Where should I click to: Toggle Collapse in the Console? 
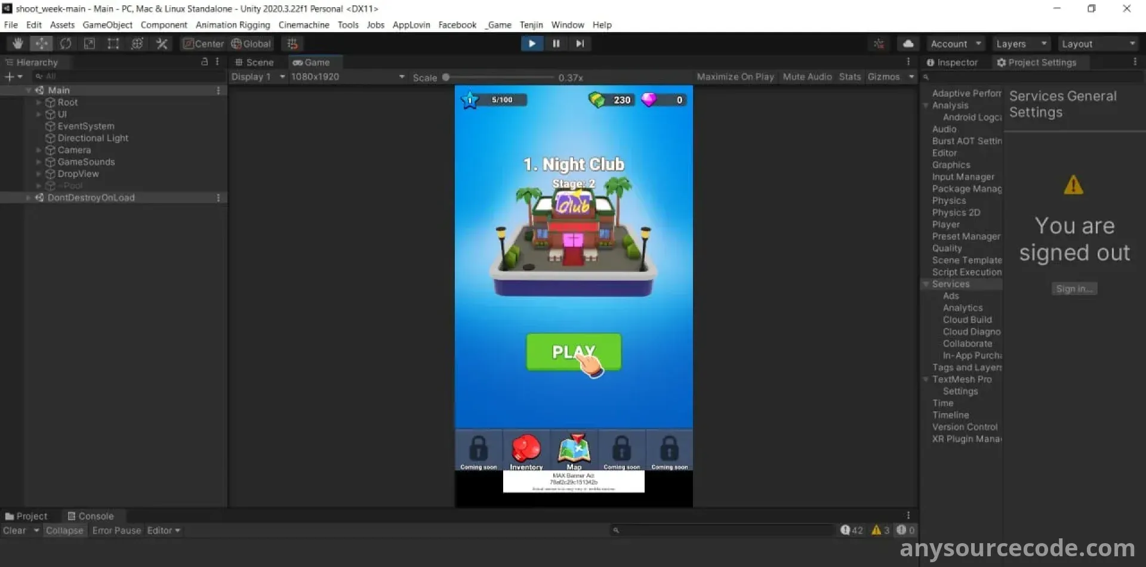[64, 531]
